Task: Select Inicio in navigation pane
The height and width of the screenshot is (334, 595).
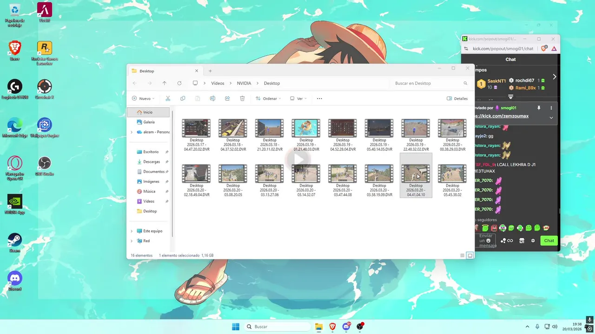Action: [x=149, y=112]
